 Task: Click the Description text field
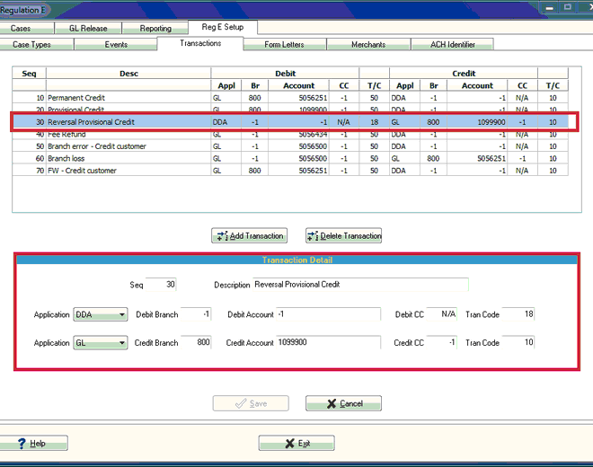coord(359,285)
